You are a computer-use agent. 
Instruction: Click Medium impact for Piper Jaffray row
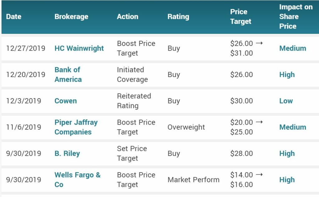(293, 127)
